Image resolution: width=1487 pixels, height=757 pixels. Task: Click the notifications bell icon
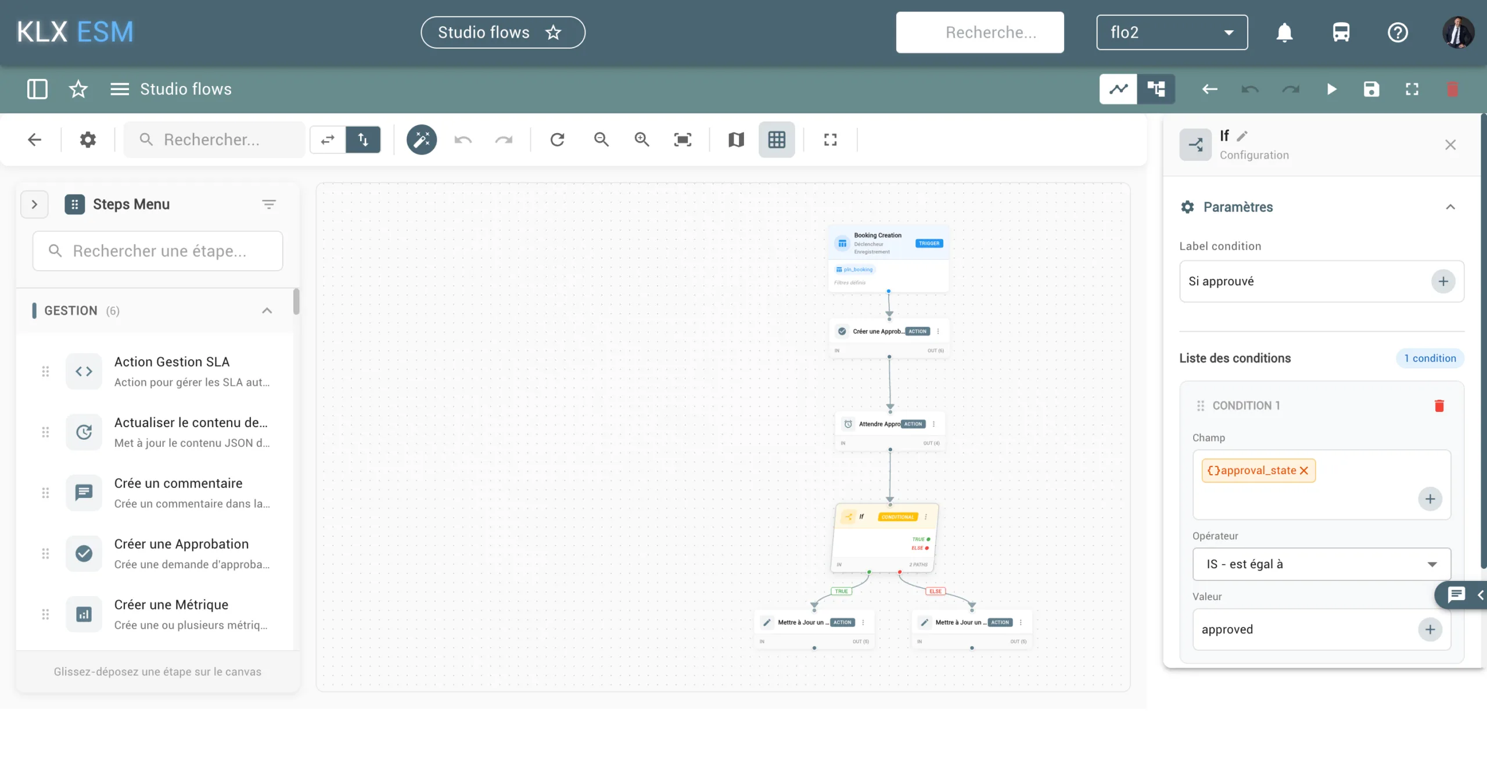click(1284, 33)
